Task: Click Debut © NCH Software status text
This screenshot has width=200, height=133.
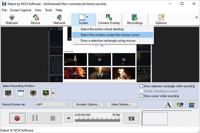Action: point(17,130)
